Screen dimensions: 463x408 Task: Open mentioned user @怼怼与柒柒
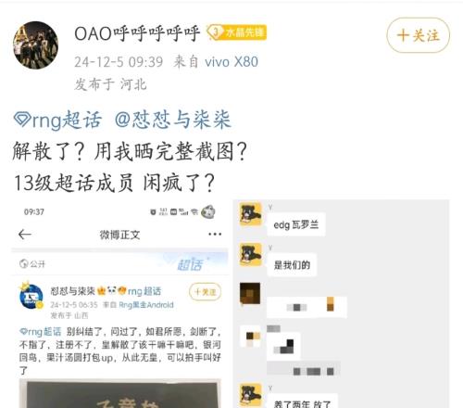pyautogui.click(x=173, y=120)
